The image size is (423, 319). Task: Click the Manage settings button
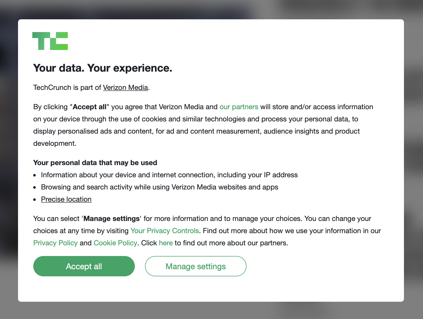click(196, 266)
